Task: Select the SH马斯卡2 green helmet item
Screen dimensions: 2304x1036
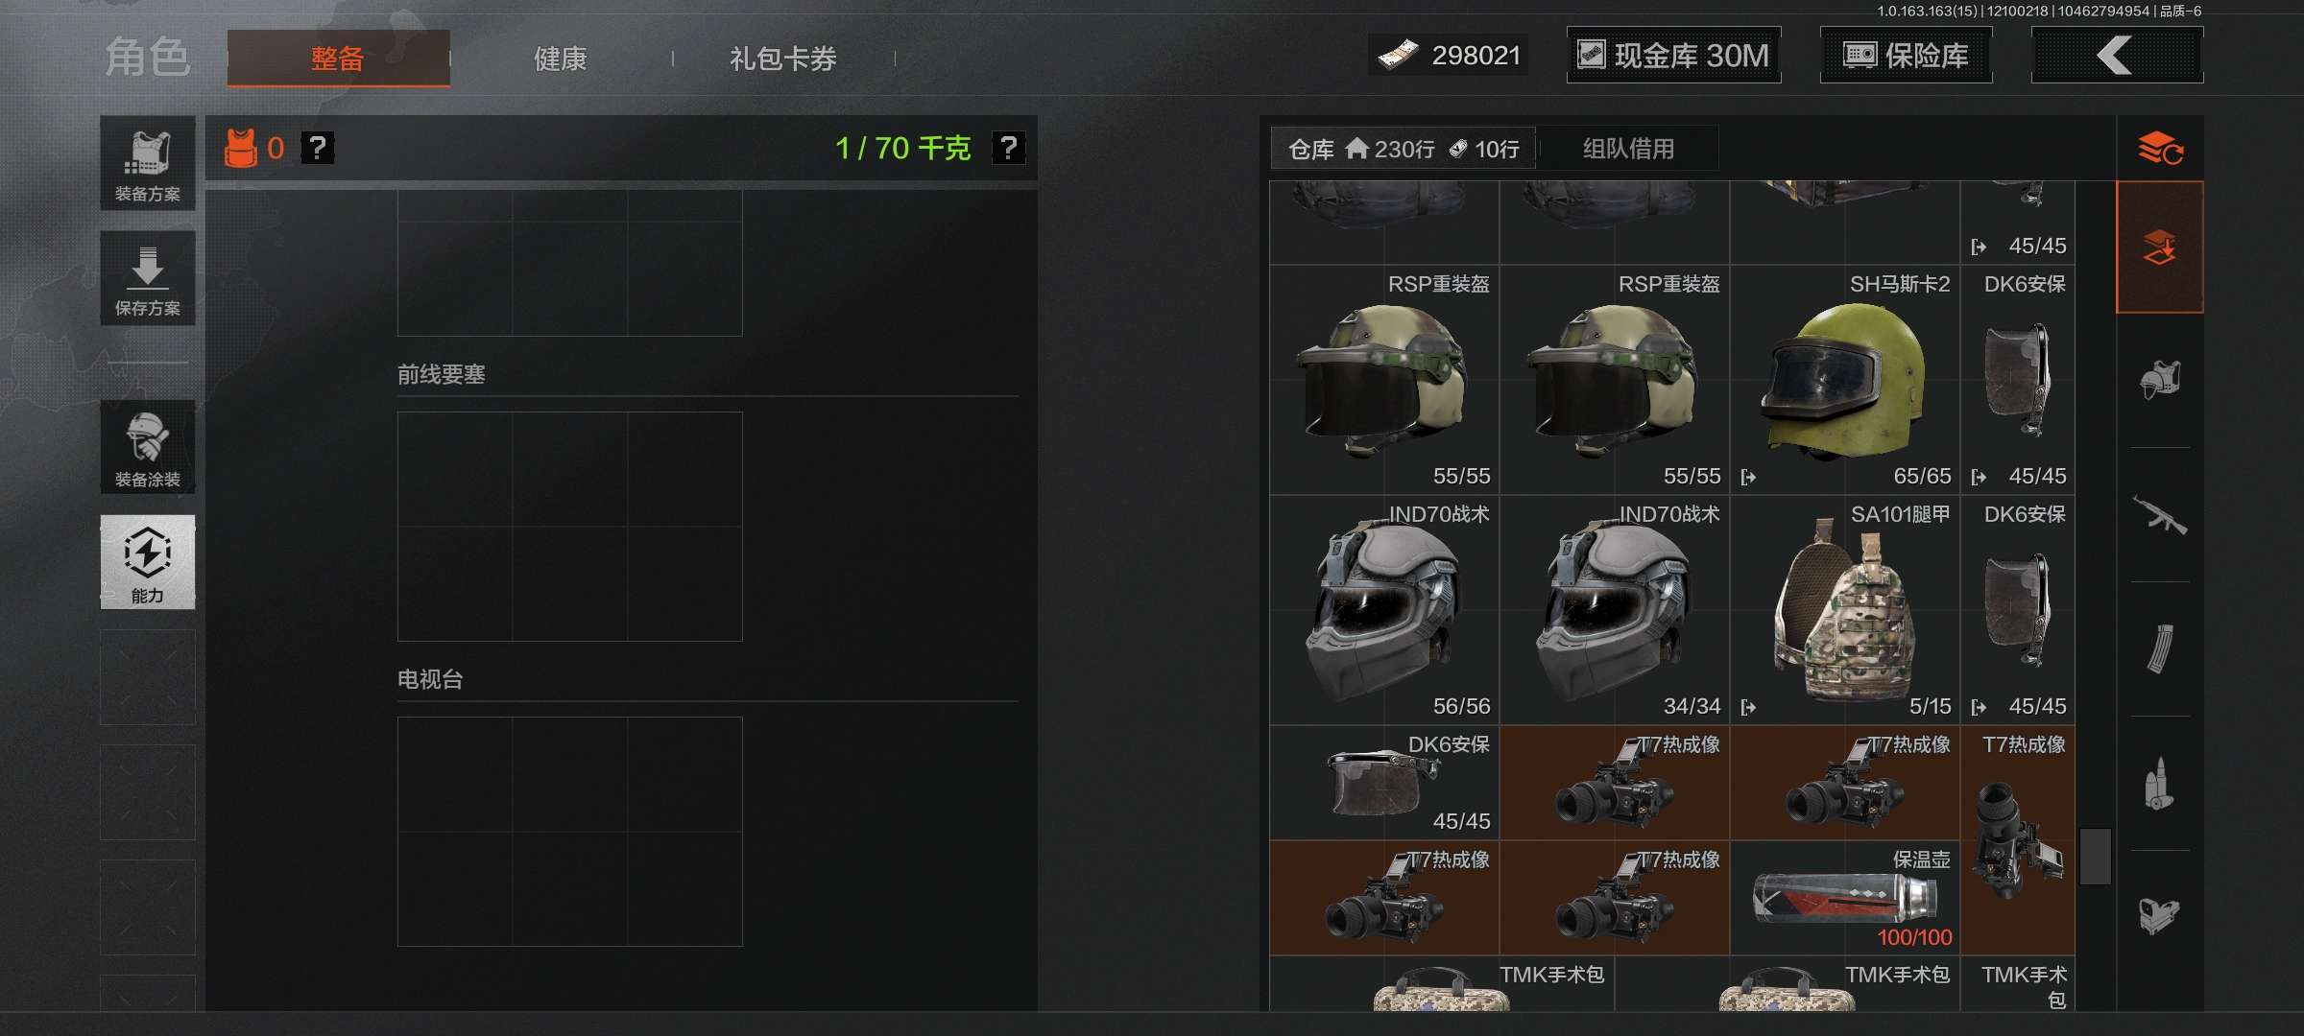Action: point(1845,380)
